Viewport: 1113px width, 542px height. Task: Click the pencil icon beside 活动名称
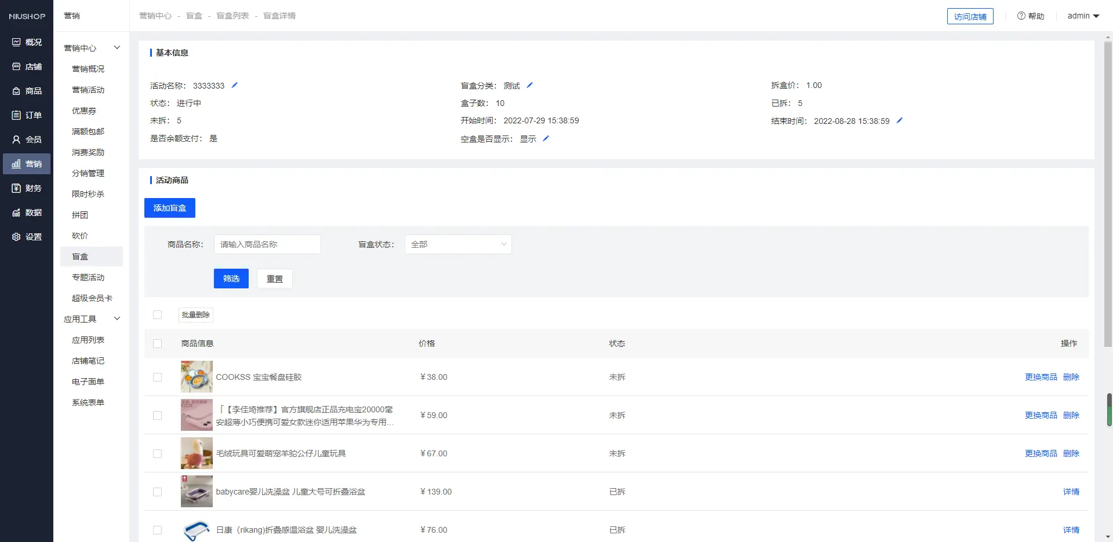coord(235,85)
